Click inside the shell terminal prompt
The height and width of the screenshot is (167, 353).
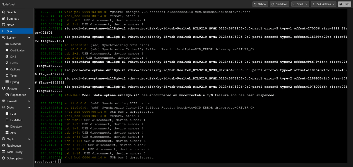101,162
